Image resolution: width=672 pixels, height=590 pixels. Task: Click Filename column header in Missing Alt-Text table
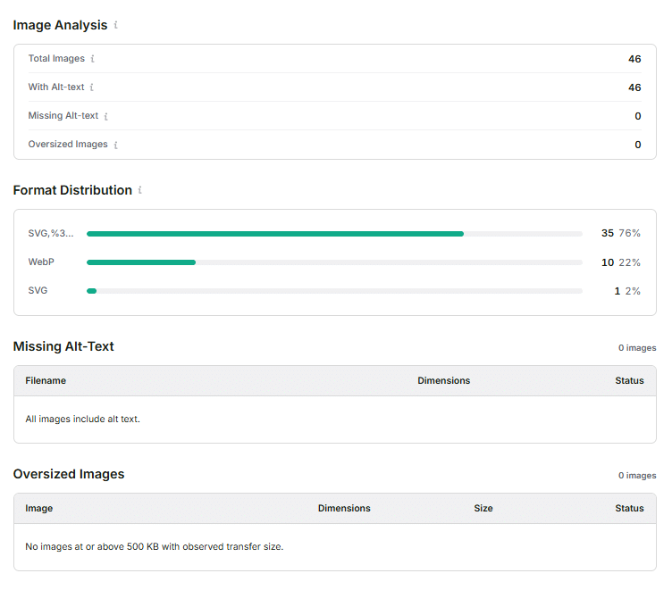[x=46, y=380]
